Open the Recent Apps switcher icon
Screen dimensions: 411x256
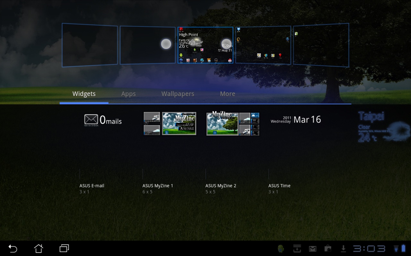[64, 248]
